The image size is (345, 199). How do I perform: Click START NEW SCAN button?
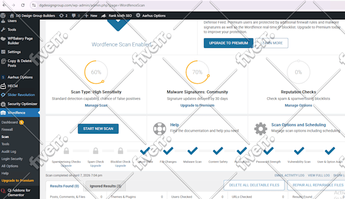[x=98, y=129]
